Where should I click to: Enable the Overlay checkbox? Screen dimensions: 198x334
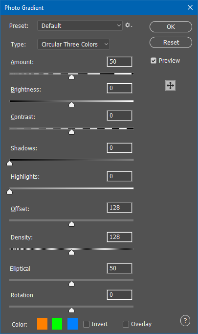(126, 324)
